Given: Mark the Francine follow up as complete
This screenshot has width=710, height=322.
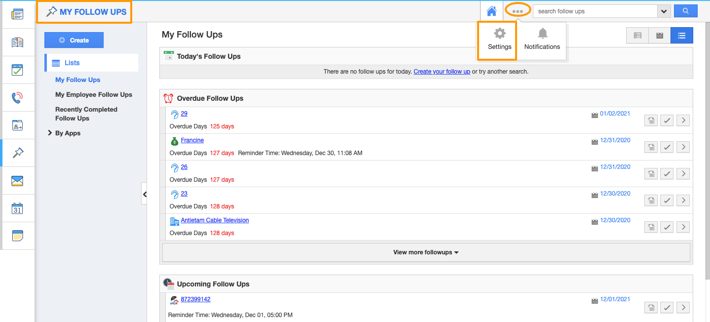Looking at the screenshot, I should coord(667,147).
